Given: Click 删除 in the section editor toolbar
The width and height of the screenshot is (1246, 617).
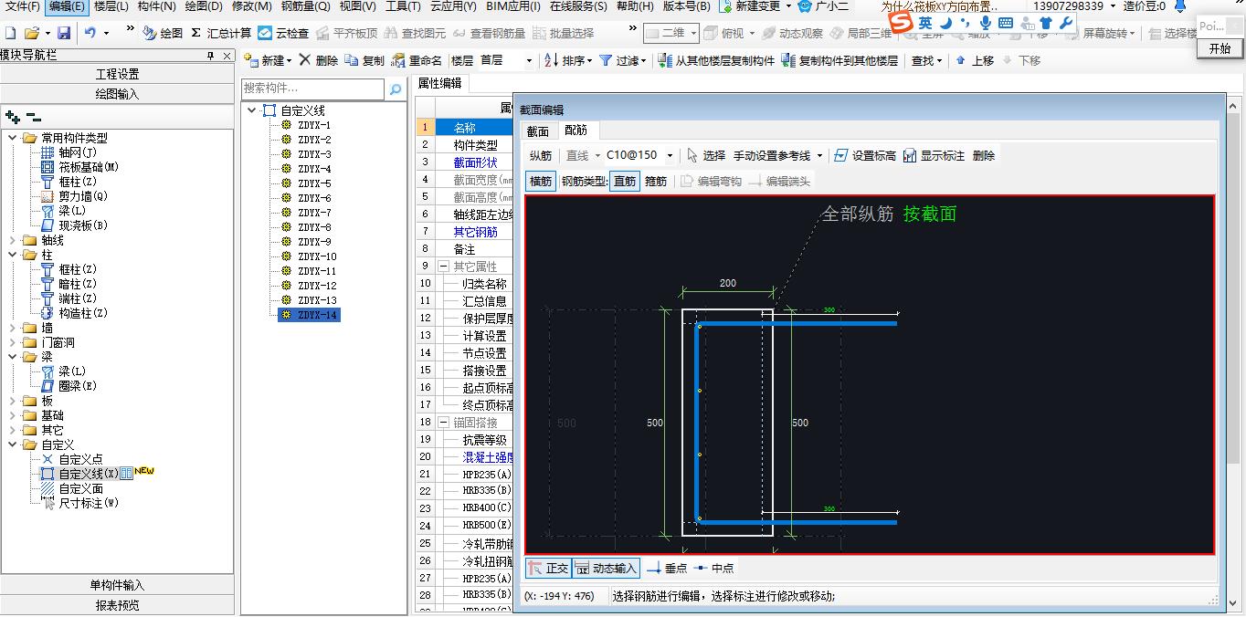Looking at the screenshot, I should pyautogui.click(x=984, y=155).
